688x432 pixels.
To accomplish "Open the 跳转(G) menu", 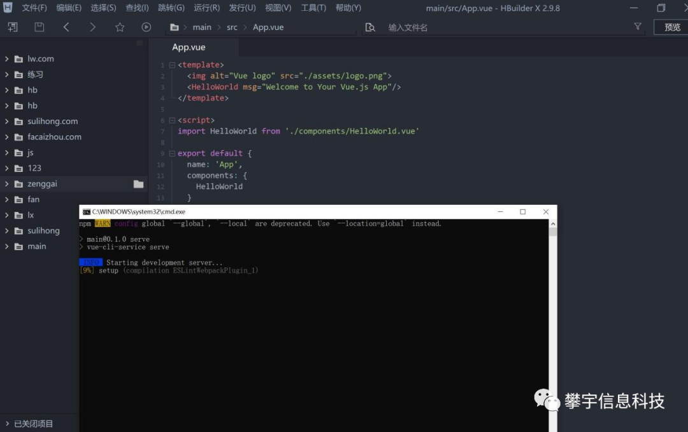I will 171,8.
